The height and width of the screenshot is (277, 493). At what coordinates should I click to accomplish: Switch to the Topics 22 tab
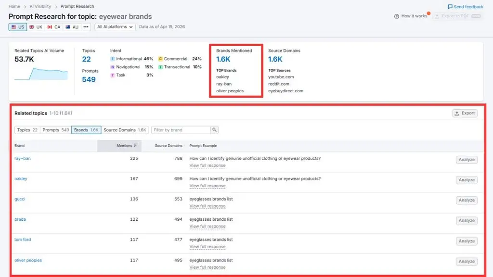pyautogui.click(x=27, y=130)
